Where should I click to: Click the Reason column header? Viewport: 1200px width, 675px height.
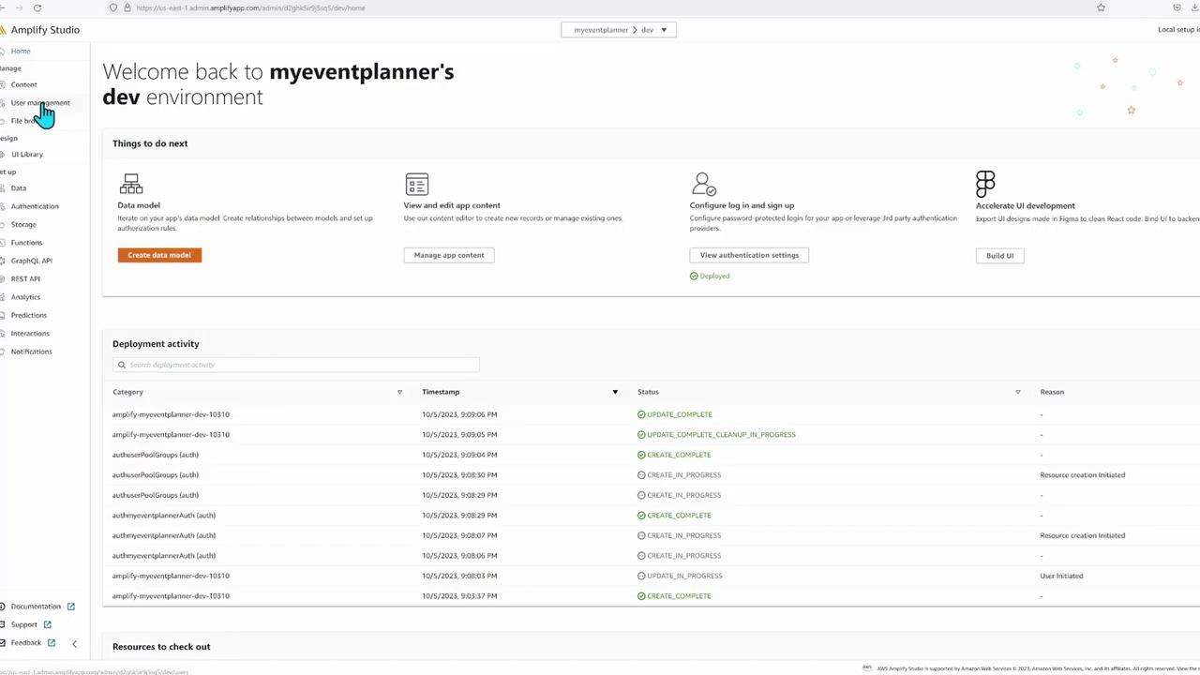[1052, 392]
